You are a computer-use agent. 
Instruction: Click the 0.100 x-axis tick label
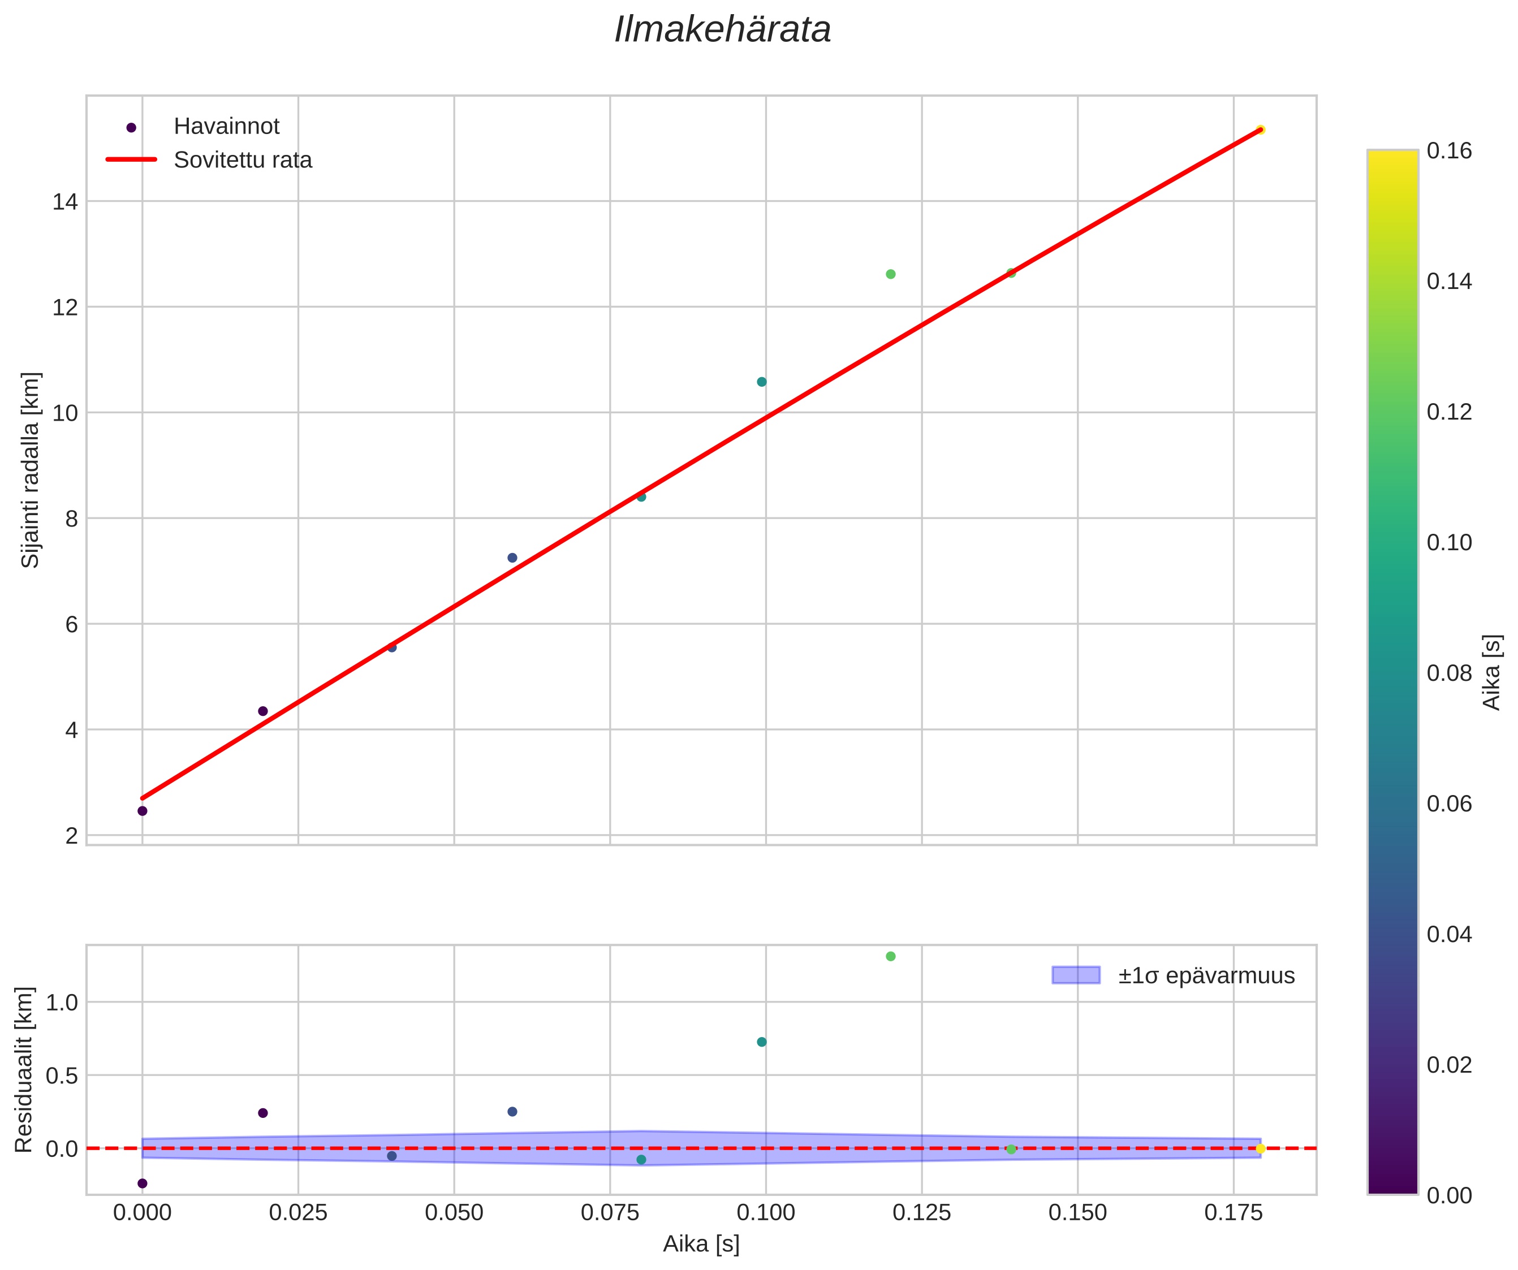tap(766, 1212)
